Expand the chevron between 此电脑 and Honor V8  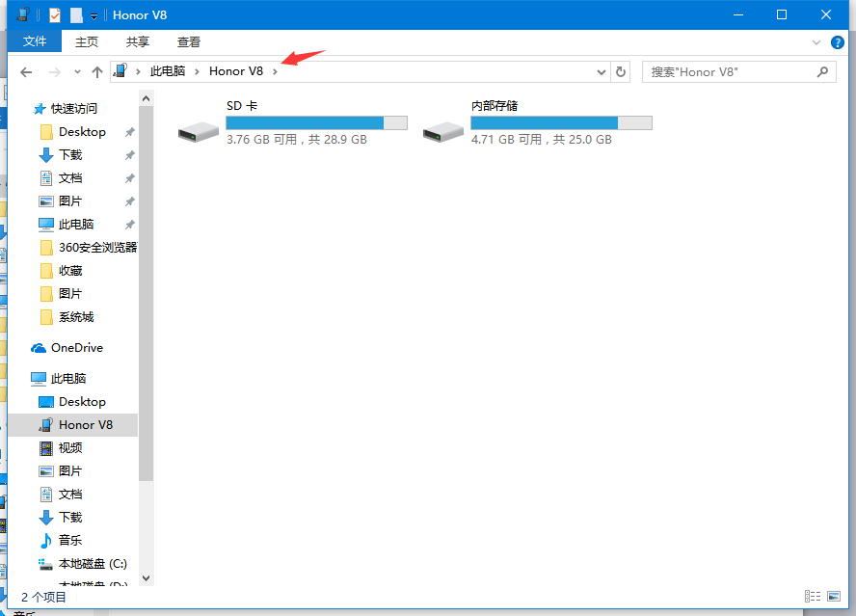tap(197, 72)
